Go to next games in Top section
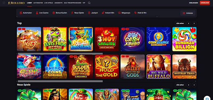The height and width of the screenshot is (100, 213). pyautogui.click(x=194, y=23)
